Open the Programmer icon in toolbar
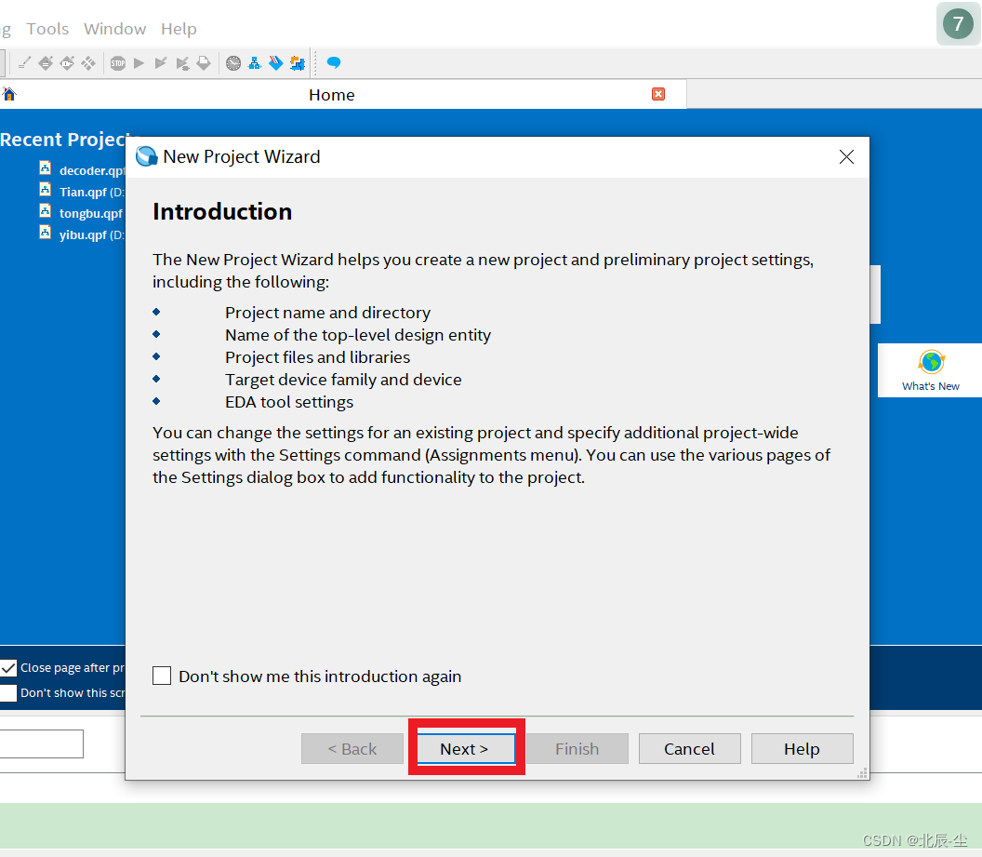 tap(275, 63)
